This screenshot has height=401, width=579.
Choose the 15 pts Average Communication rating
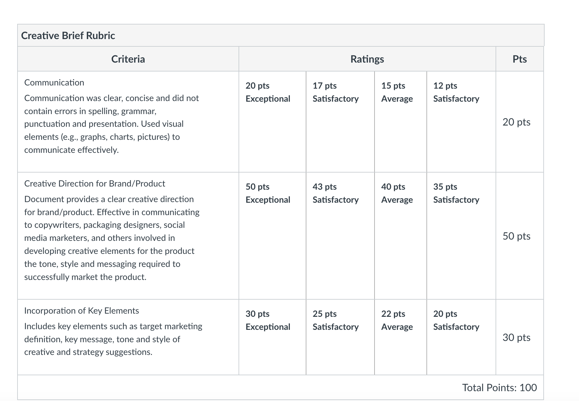401,122
